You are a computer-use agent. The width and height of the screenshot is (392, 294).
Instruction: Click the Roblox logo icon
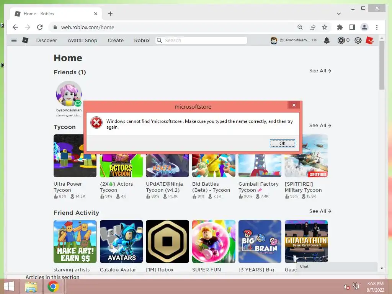25,40
